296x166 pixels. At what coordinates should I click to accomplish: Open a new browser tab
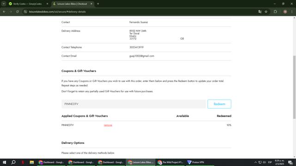pos(98,4)
